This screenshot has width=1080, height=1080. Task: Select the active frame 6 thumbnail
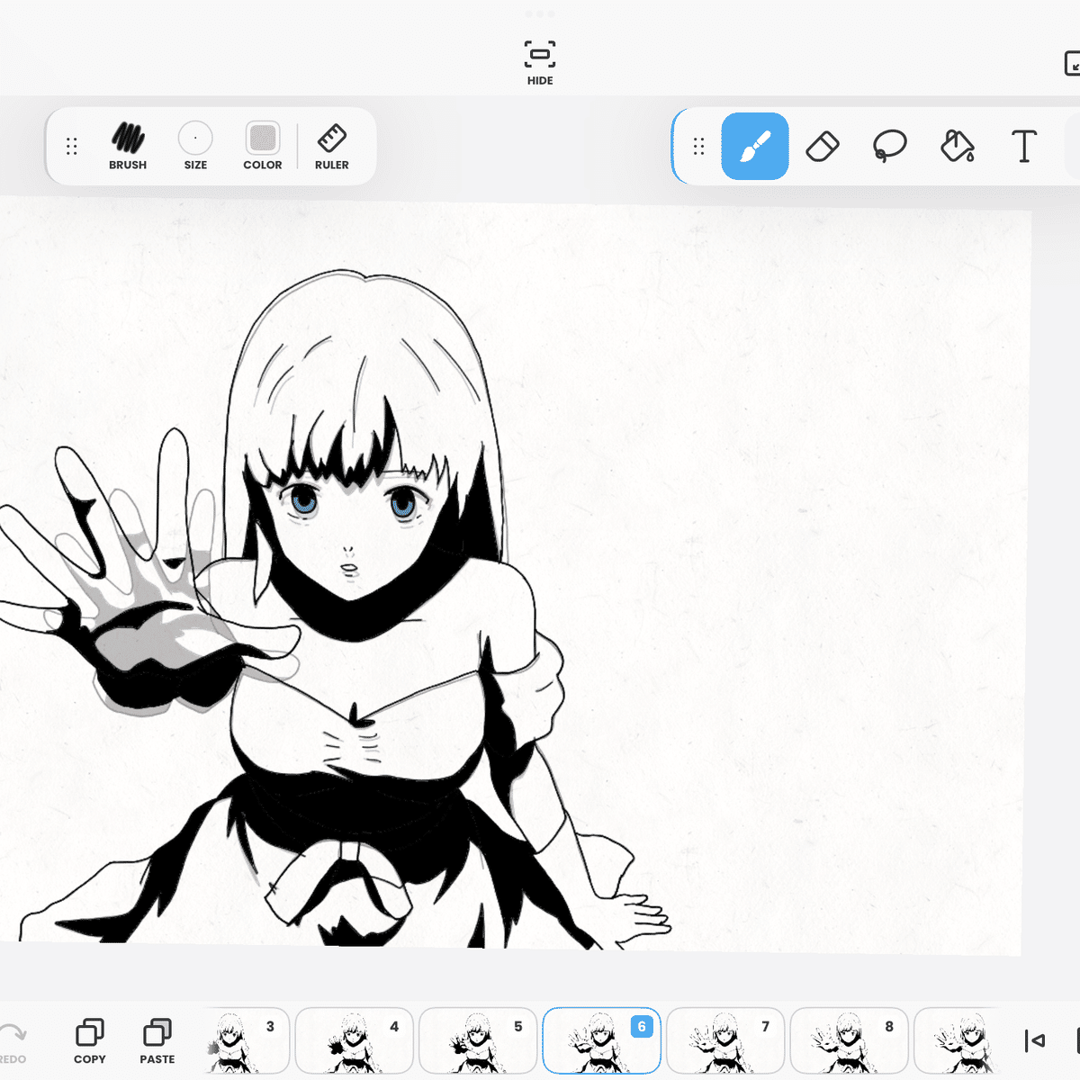tap(601, 1040)
